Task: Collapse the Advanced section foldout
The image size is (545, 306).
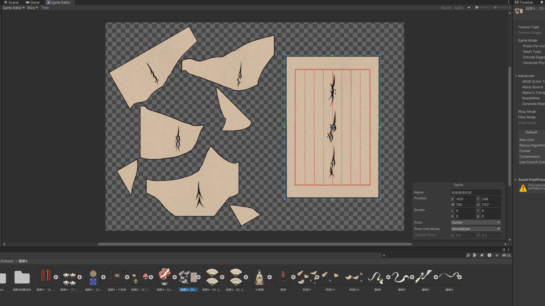Action: pos(516,76)
